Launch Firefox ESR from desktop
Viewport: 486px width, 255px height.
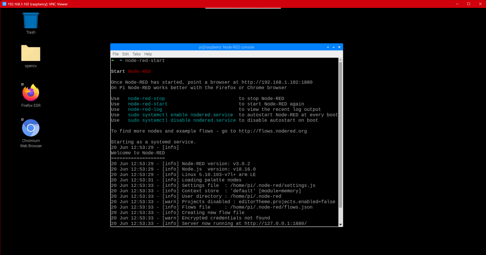[31, 93]
